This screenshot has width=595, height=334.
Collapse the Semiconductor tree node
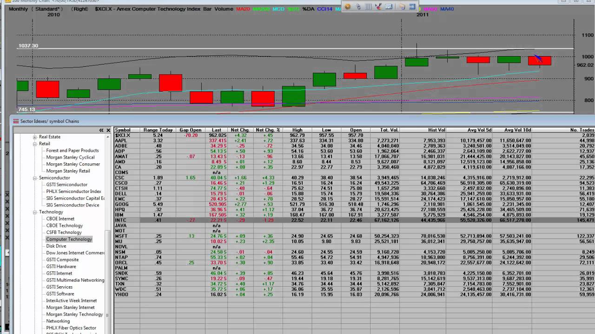point(35,178)
